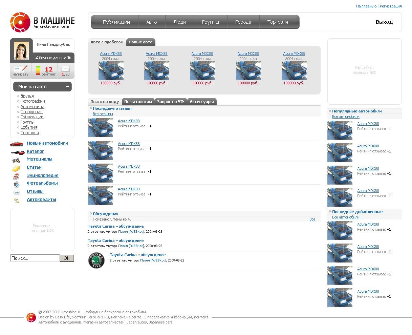Open the Торговля top menu item
Screen dimensions: 412x335
(x=278, y=22)
